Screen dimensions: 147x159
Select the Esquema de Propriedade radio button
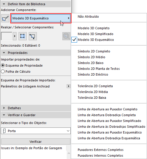coord(3,65)
